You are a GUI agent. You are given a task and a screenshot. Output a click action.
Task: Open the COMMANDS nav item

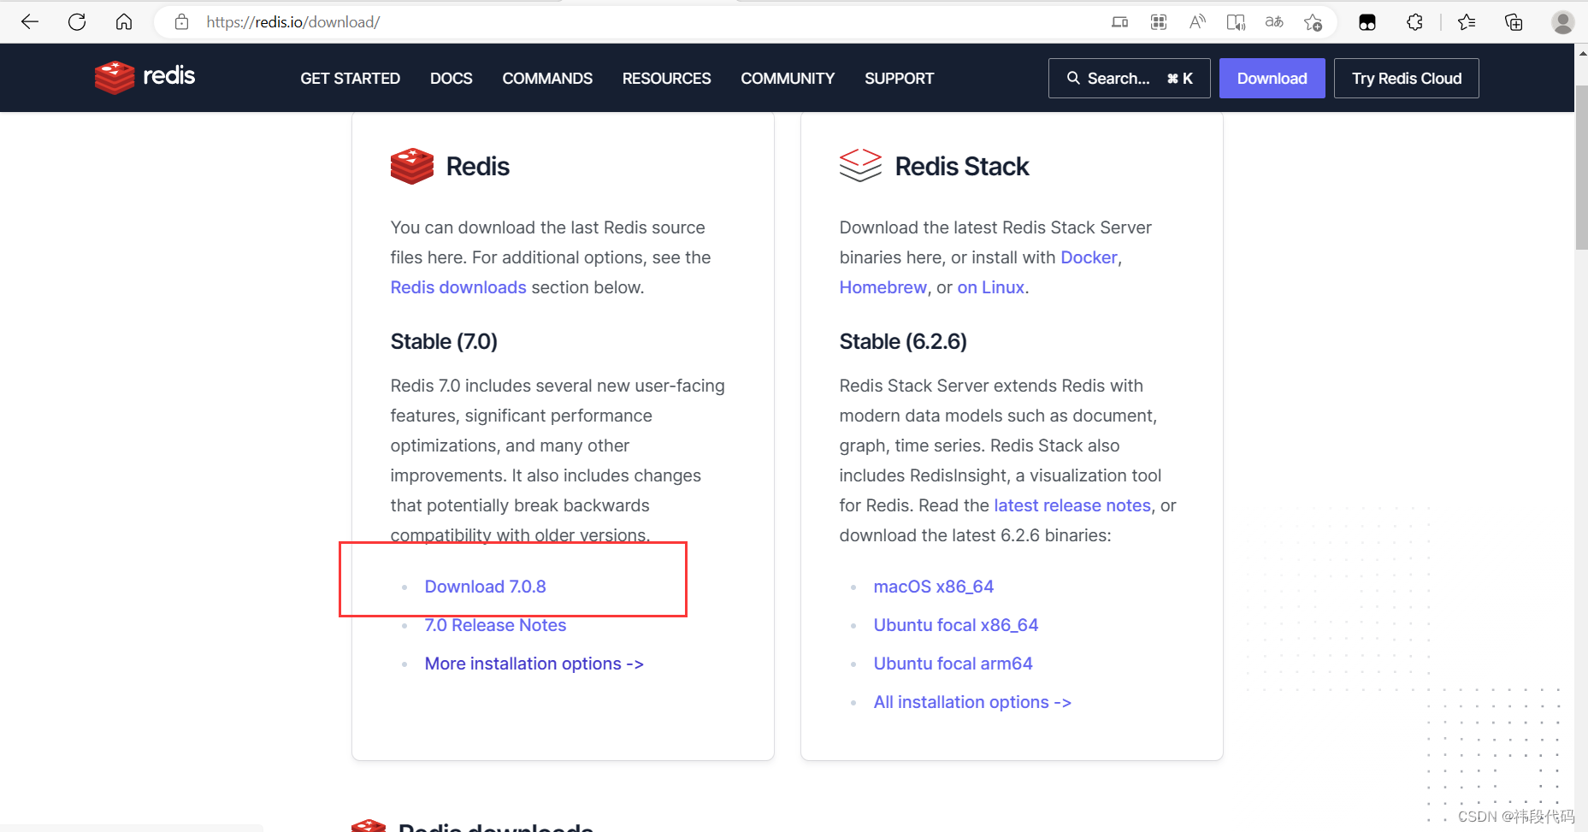pos(547,78)
